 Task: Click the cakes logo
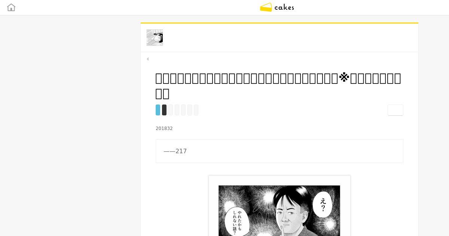pos(277,7)
